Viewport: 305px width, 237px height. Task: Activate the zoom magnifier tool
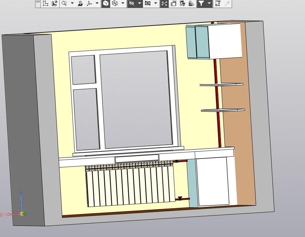pos(64,3)
